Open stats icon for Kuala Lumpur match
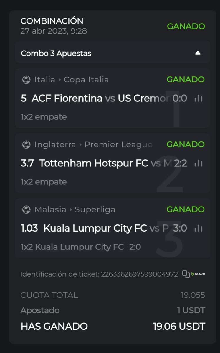The width and height of the screenshot is (220, 353). [x=199, y=228]
